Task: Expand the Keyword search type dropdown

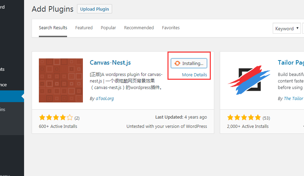Action: (286, 28)
